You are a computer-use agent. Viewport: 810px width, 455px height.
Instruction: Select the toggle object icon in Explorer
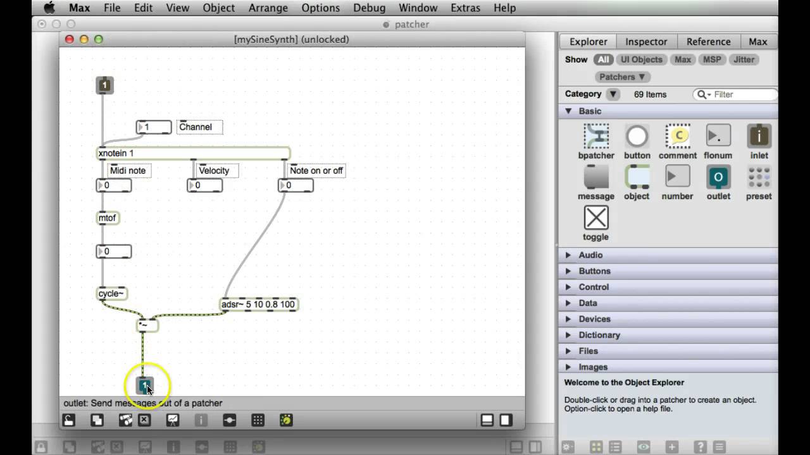pos(596,217)
